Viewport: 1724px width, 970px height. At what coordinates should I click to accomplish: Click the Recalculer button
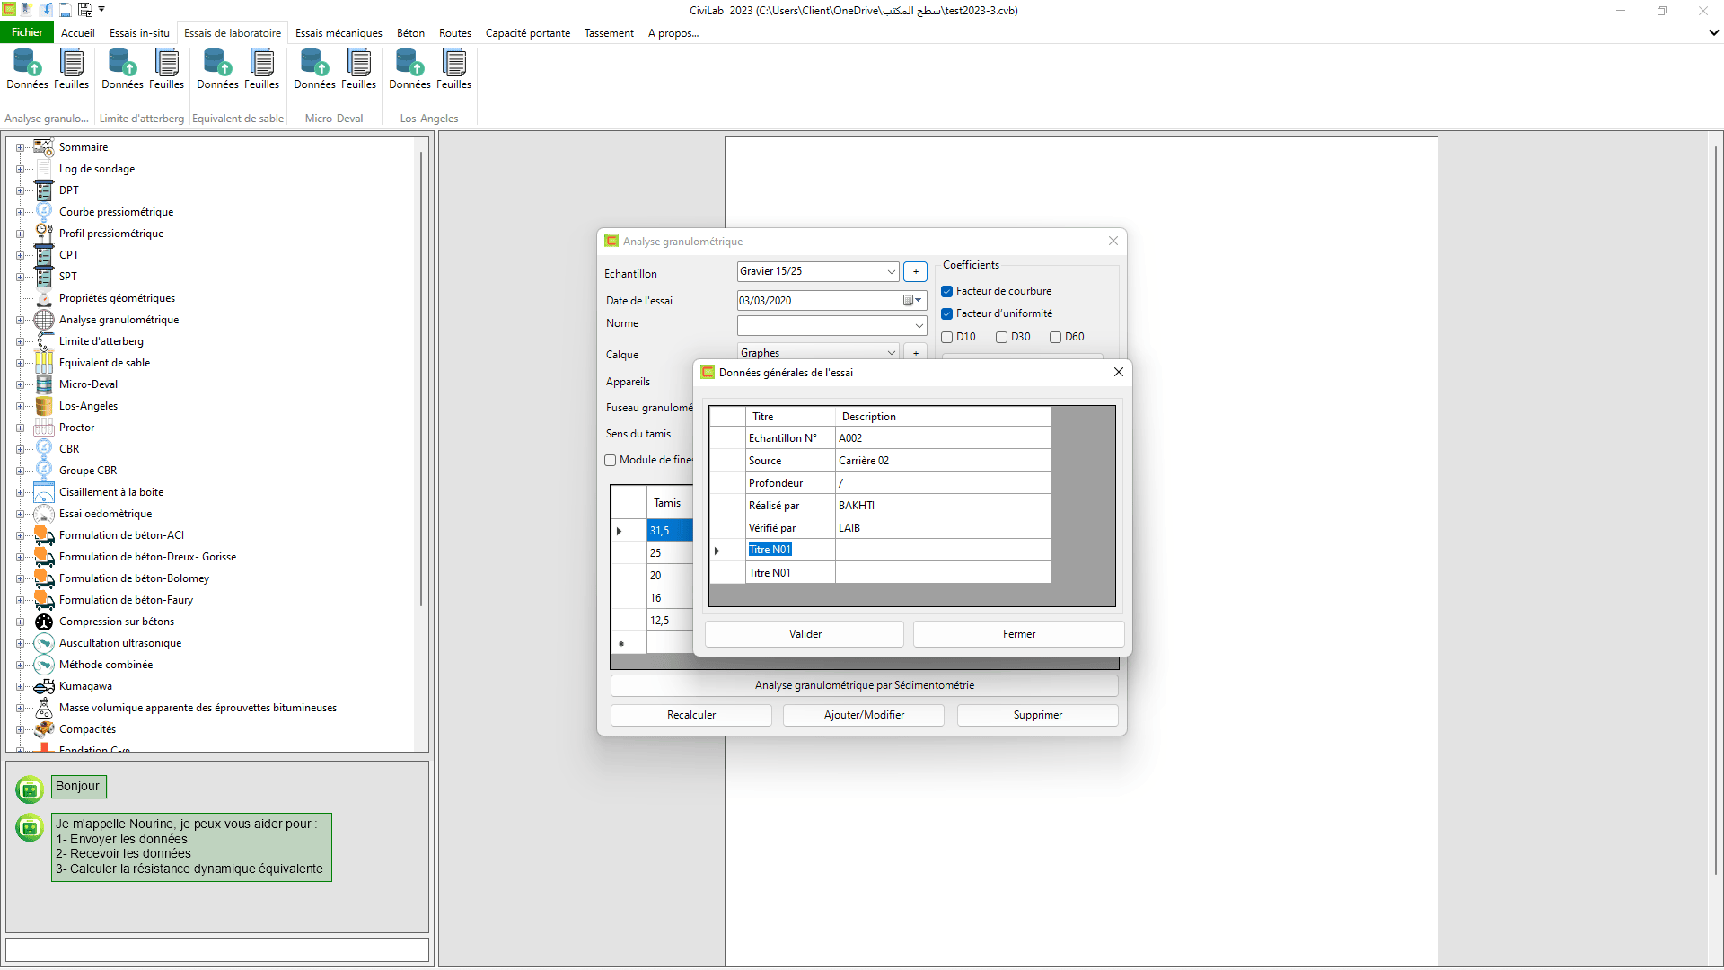[x=691, y=715]
